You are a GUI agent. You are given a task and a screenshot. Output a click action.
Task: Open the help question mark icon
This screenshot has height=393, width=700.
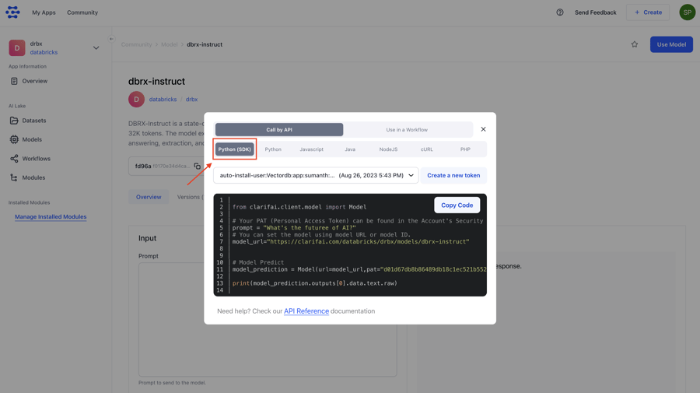coord(560,12)
